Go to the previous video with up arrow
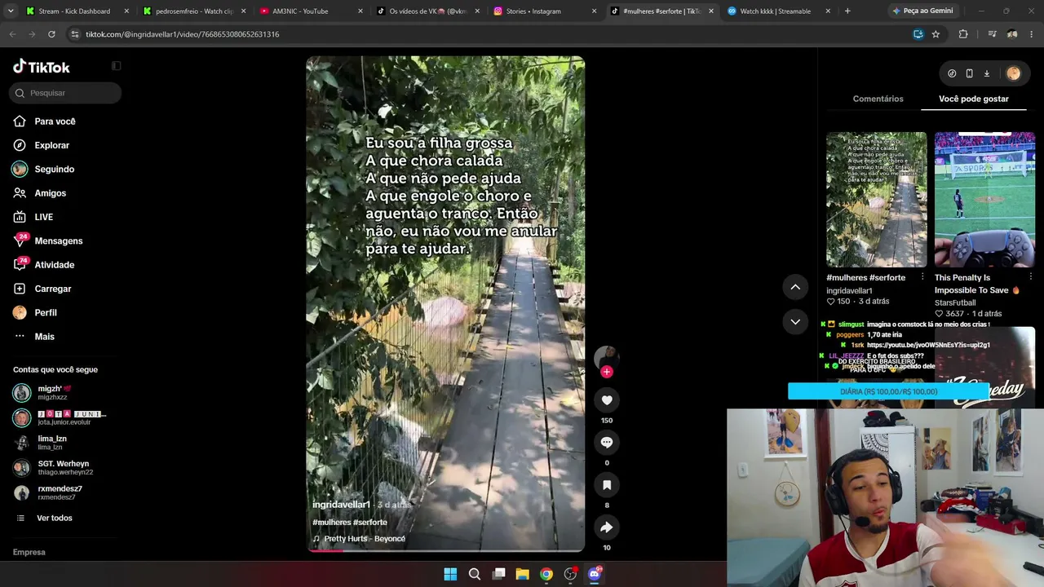 click(795, 287)
